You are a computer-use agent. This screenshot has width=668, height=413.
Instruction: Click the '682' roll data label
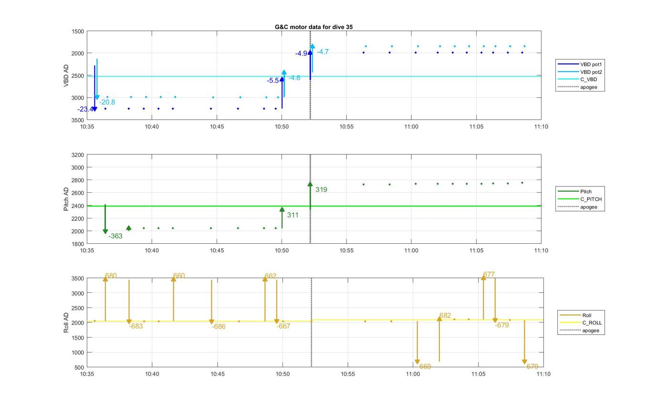445,316
